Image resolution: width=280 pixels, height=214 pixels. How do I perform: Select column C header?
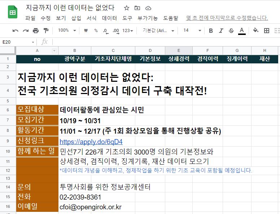pyautogui.click(x=113, y=51)
